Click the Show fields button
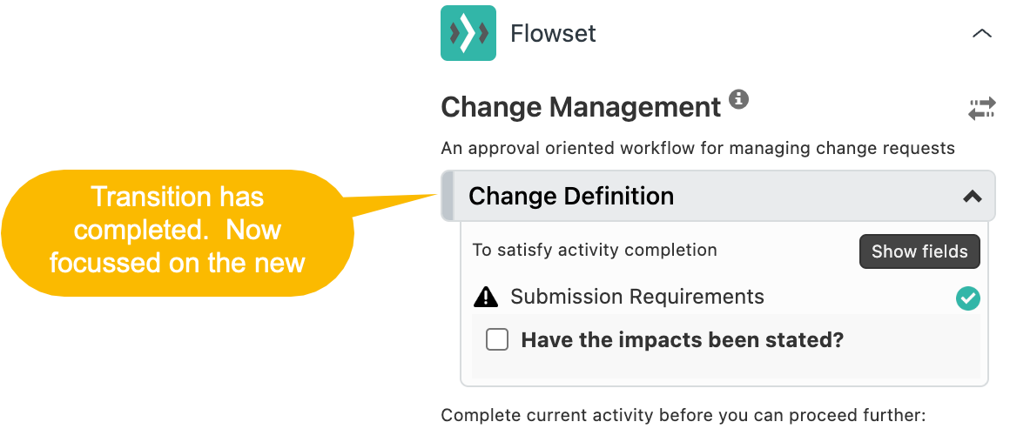Image resolution: width=1010 pixels, height=442 pixels. tap(919, 251)
